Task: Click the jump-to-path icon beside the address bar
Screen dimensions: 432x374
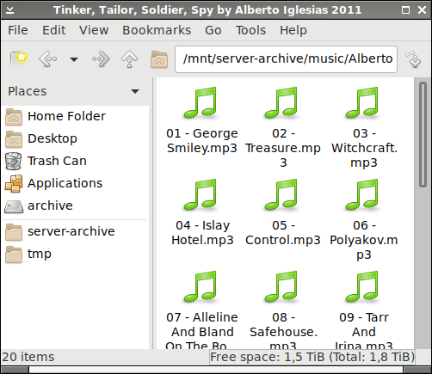Action: coord(414,59)
